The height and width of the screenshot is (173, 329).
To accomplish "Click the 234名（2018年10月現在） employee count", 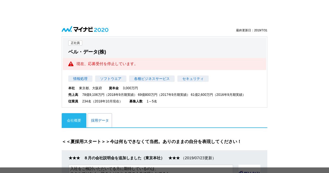I will click(102, 101).
